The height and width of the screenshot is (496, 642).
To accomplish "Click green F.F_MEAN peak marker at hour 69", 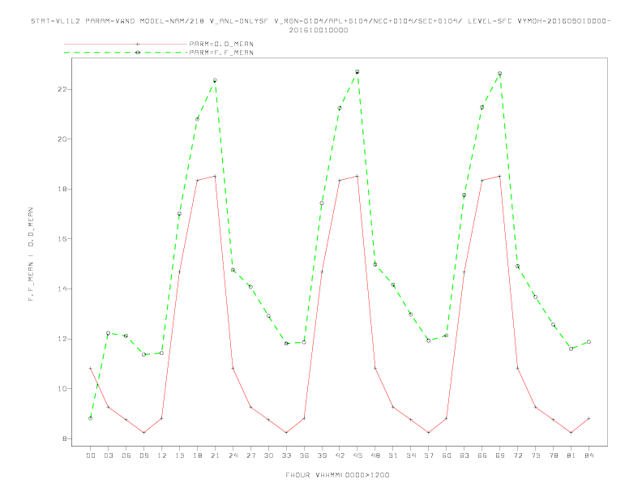I will pos(499,74).
